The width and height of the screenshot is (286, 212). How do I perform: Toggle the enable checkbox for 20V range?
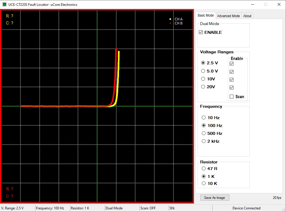[232, 87]
